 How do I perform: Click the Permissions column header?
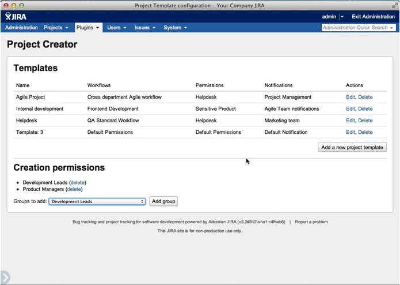tap(209, 85)
